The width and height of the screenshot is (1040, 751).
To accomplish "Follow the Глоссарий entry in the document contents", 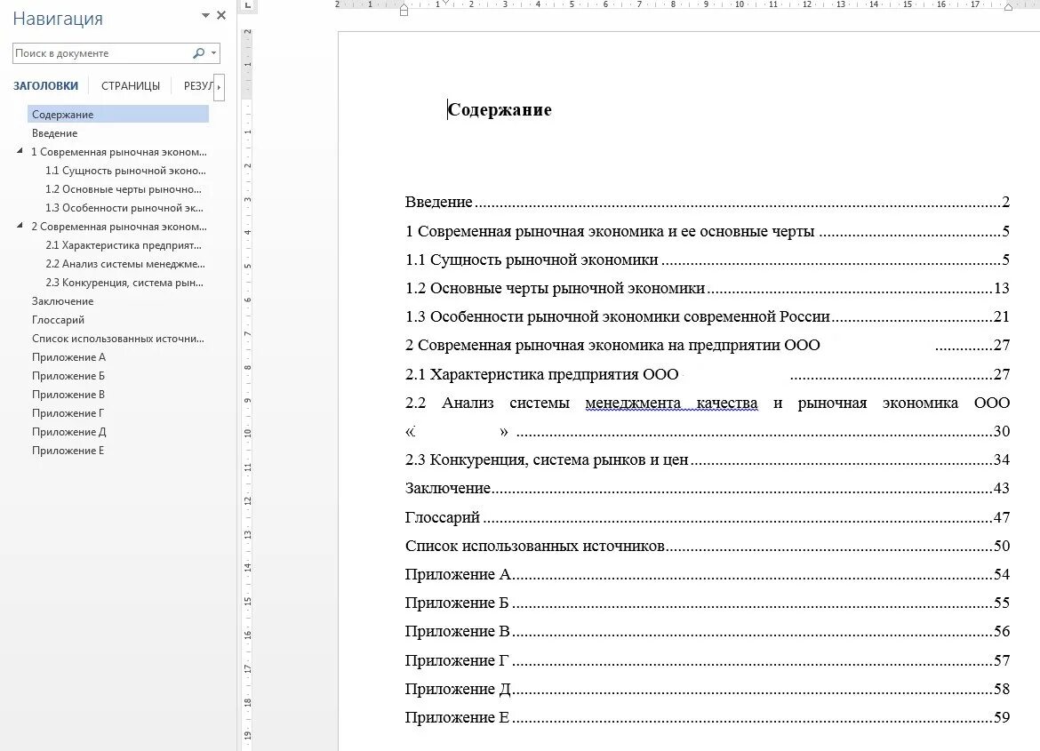I will 707,516.
